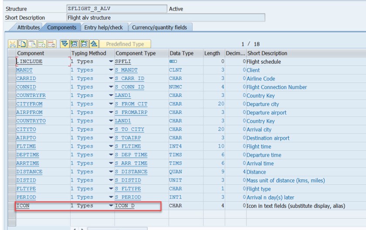
Task: Open the Typing Method dropdown for MANDT
Action: (x=111, y=70)
